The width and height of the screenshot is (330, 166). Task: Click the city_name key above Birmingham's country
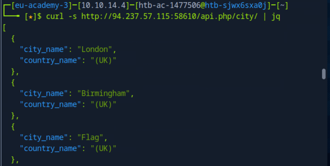44,93
